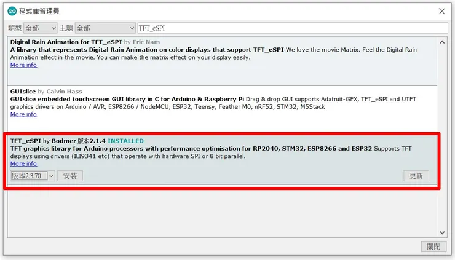Click the scrollbar up arrow
The image size is (455, 260).
[442, 42]
